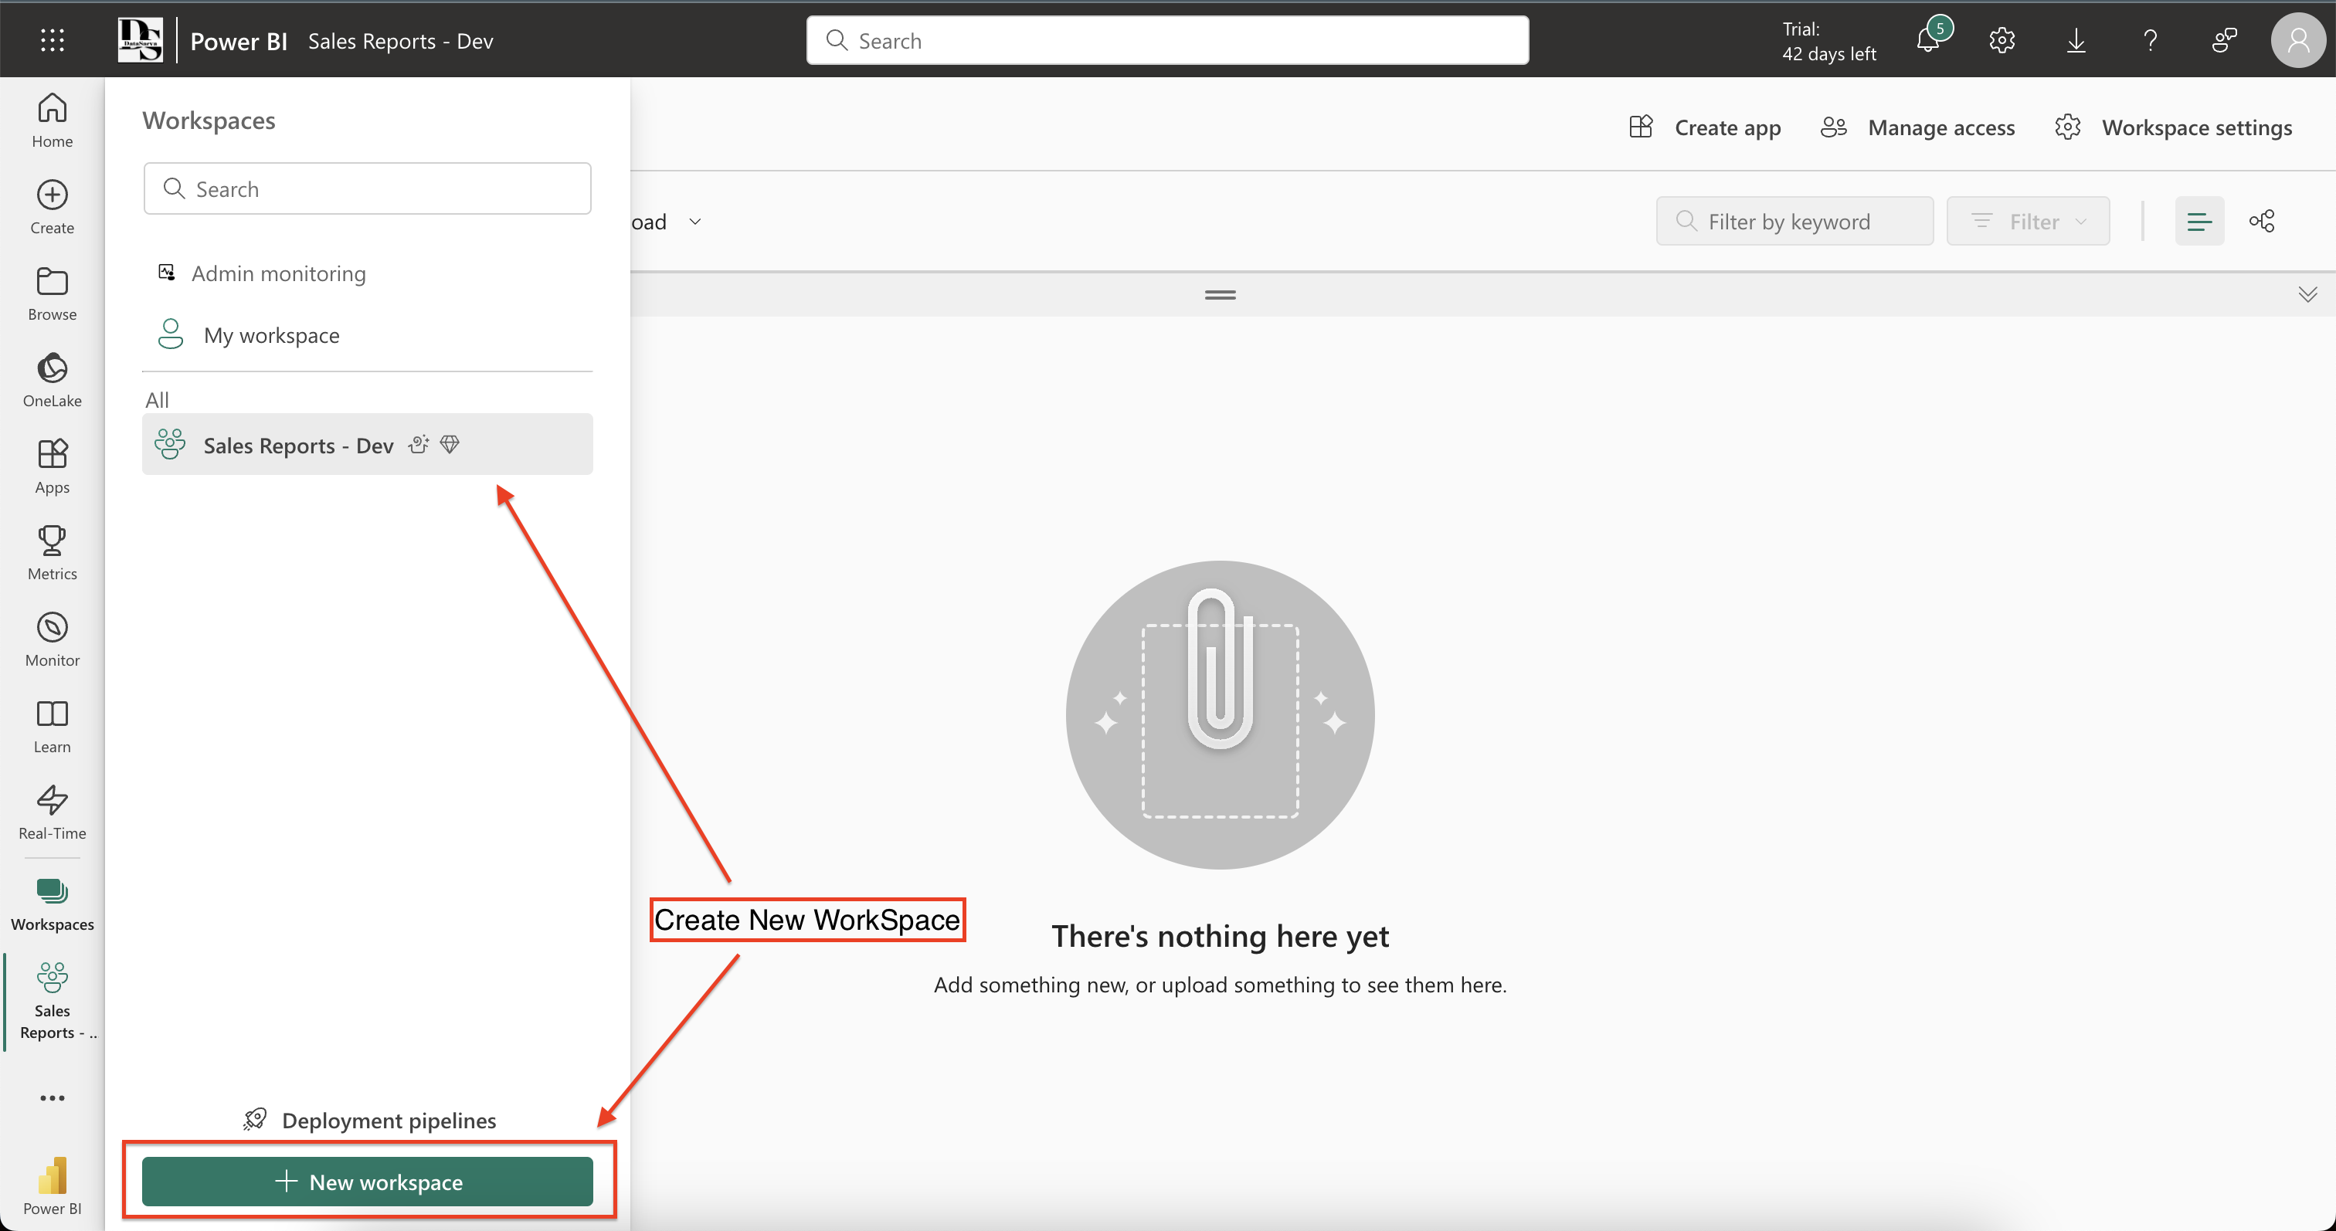
Task: Expand the collapsed task flow panel chevron
Action: [2307, 294]
